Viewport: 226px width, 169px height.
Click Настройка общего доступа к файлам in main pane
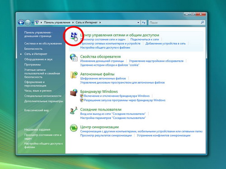(105, 47)
